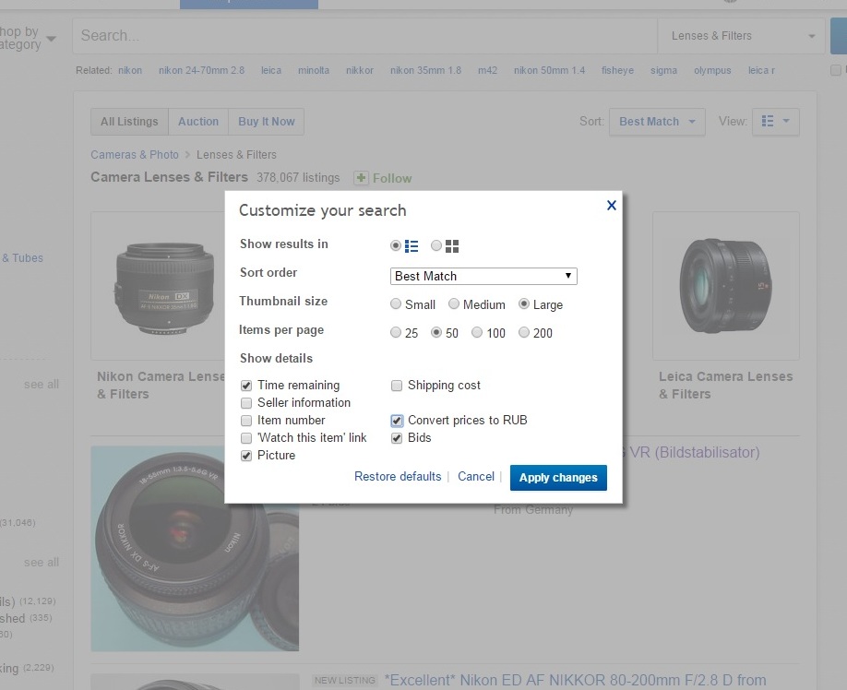Choose Small thumbnail size
This screenshot has width=847, height=690.
click(x=396, y=304)
